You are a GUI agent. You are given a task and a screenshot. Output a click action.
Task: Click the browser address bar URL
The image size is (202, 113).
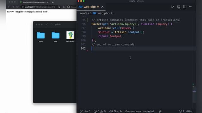tap(40, 7)
